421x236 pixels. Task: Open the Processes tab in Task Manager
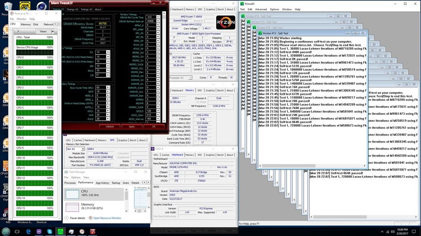coord(70,183)
